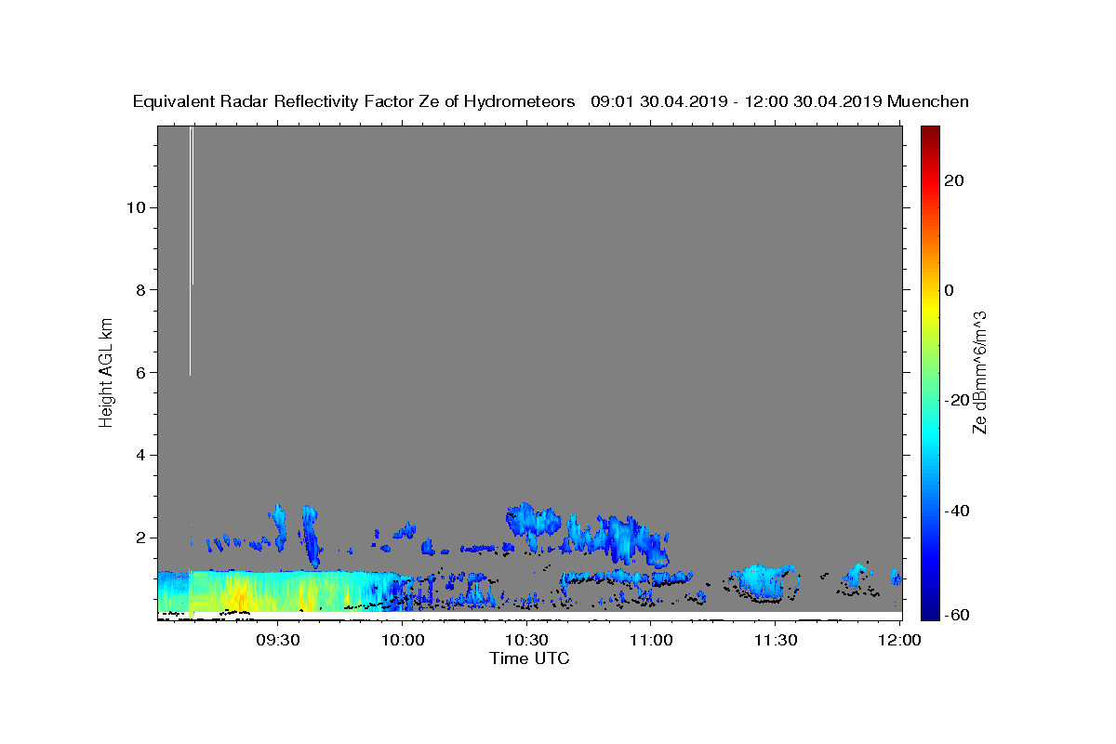Screen dimensions: 1116x744
Task: Click the colorbar value -20
Action: click(957, 400)
